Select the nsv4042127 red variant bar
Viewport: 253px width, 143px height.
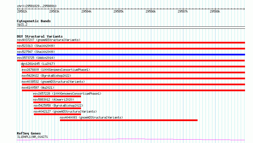(57, 114)
